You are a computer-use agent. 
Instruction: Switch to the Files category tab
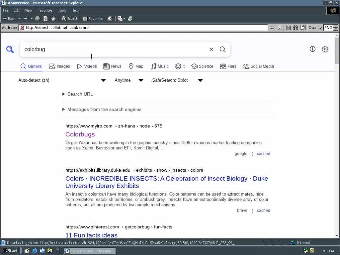pyautogui.click(x=228, y=66)
